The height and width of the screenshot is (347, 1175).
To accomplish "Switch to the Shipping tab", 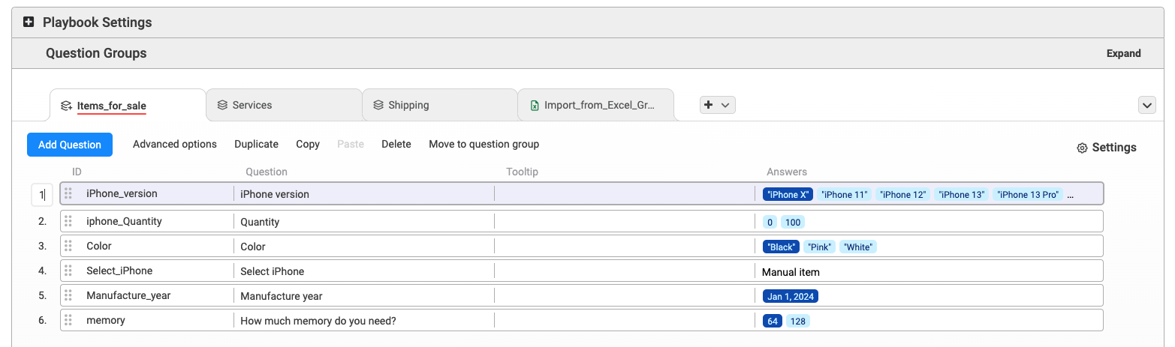I will [440, 105].
